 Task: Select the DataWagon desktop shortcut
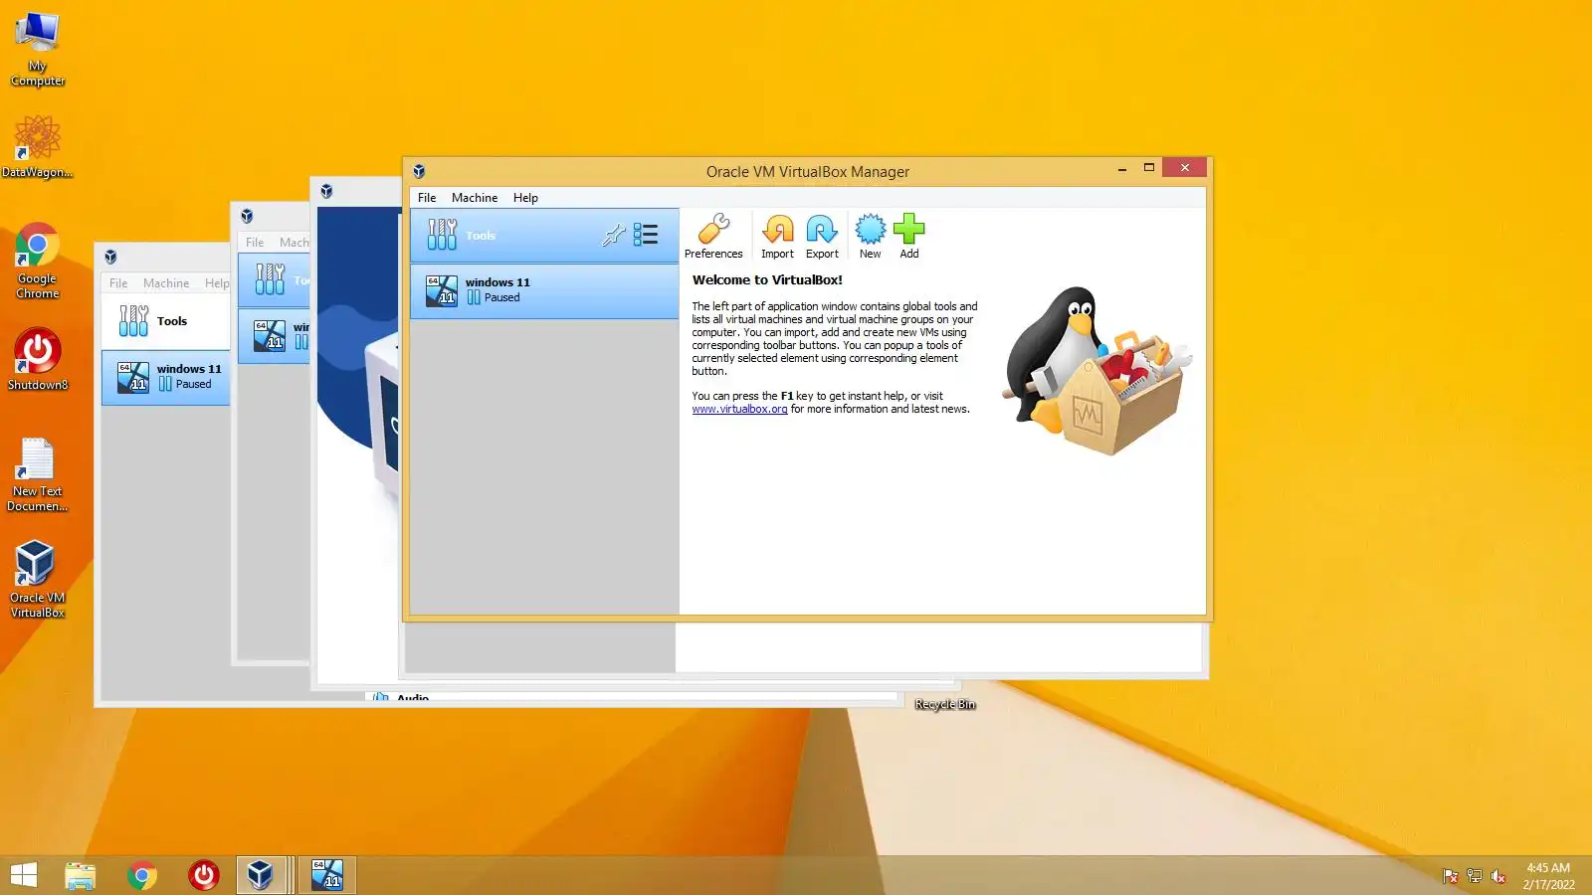pos(38,146)
